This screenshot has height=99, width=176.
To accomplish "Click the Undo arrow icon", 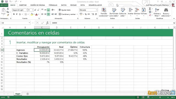I will coord(10,1).
